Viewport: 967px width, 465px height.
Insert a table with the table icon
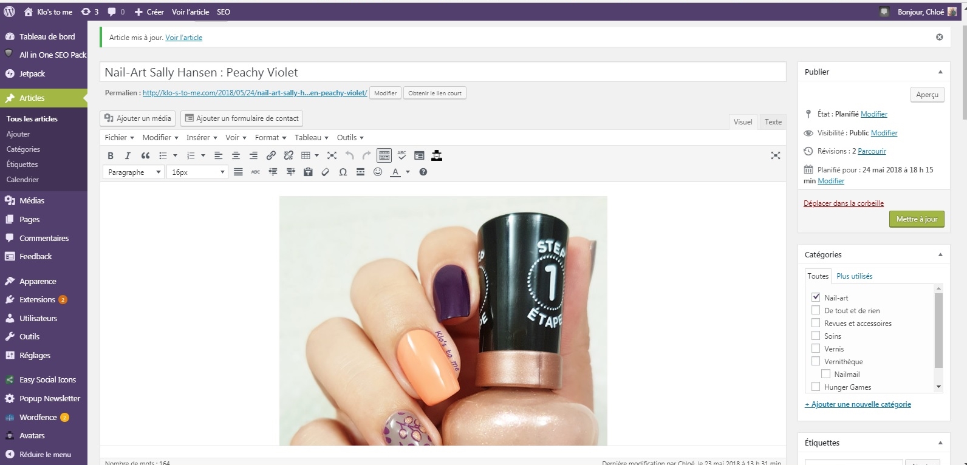pos(306,156)
